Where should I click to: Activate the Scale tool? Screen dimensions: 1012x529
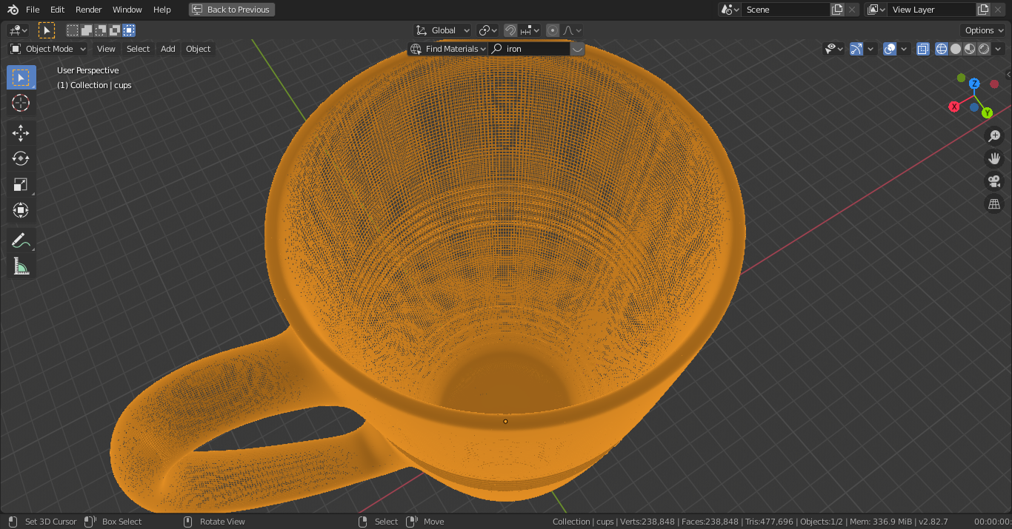[21, 183]
